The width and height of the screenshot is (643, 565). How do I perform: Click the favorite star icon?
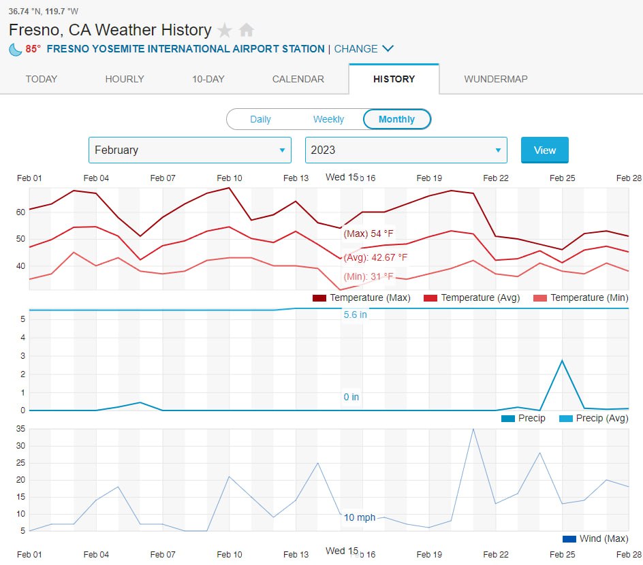coord(224,30)
